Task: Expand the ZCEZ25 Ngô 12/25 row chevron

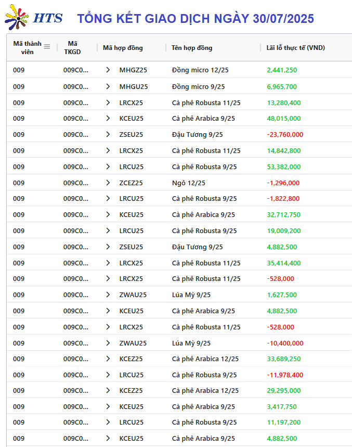Action: click(108, 183)
